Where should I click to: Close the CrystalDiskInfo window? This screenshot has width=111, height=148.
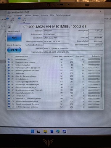(x=100, y=12)
